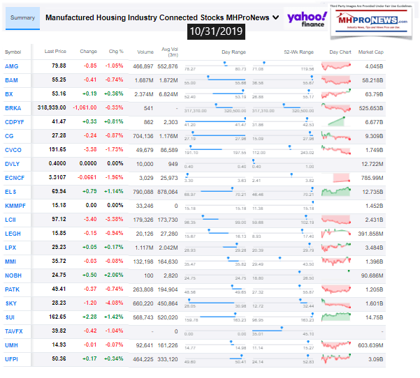
Task: Click the SUI day chart sparkline
Action: point(336,317)
